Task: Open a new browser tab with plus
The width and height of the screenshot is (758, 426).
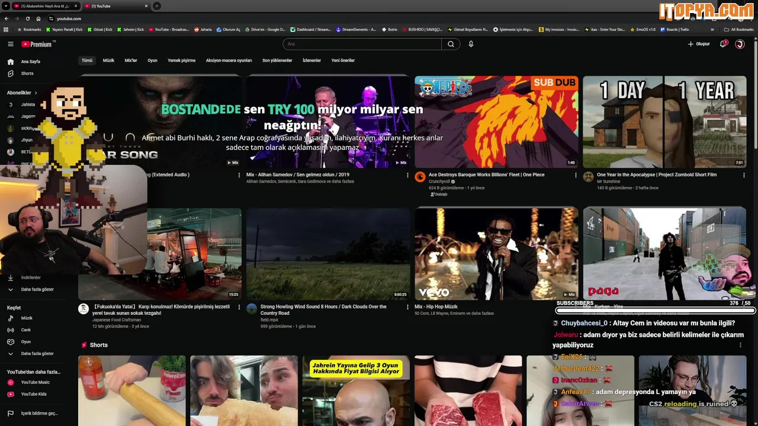Action: pyautogui.click(x=156, y=6)
